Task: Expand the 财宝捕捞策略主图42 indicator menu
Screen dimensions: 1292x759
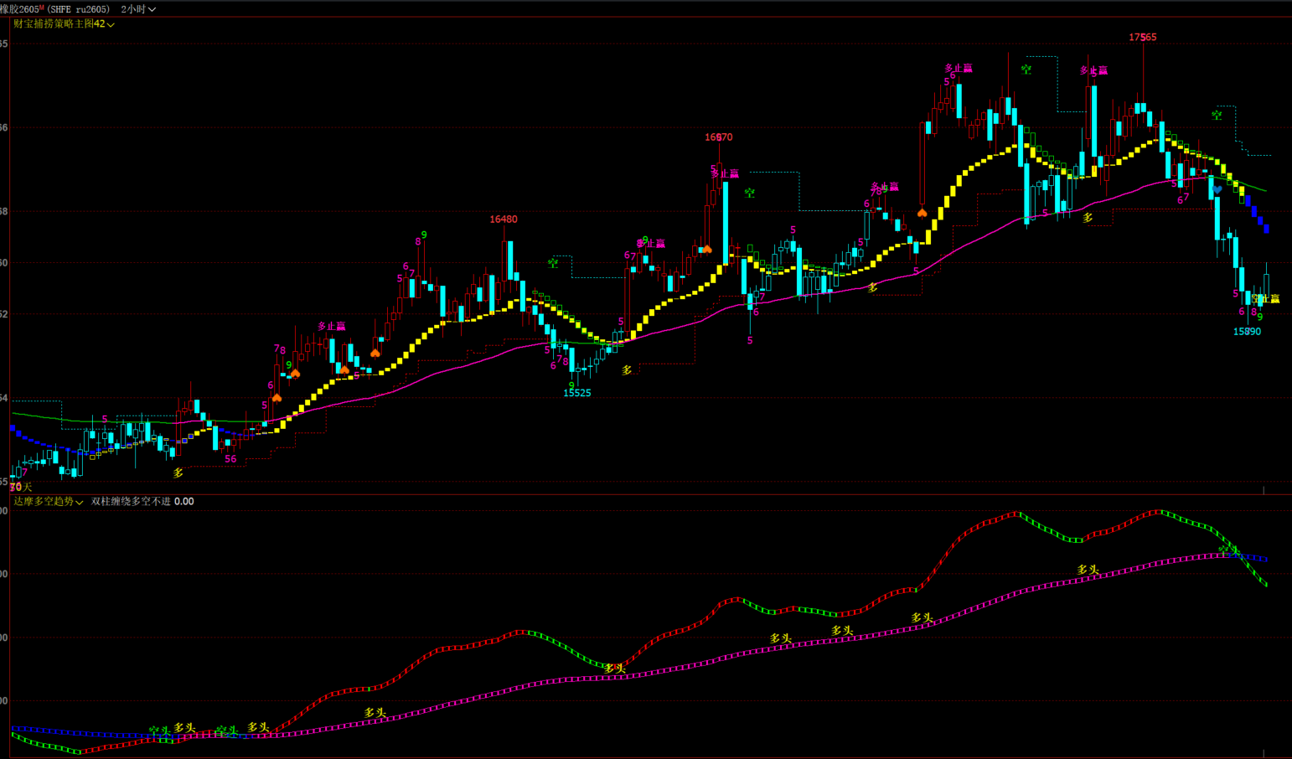Action: click(x=64, y=24)
